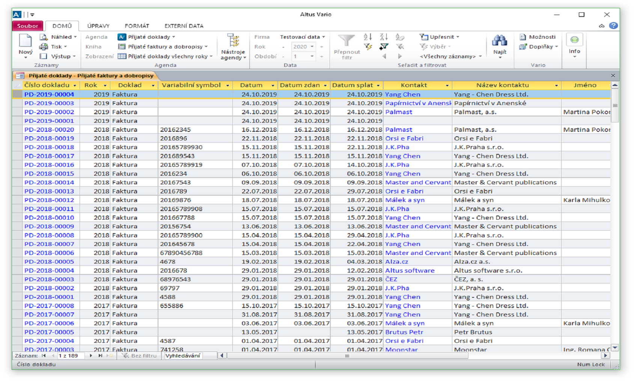Switch to the ÚPRAVY ribbon tab
The image size is (634, 383).
(98, 26)
